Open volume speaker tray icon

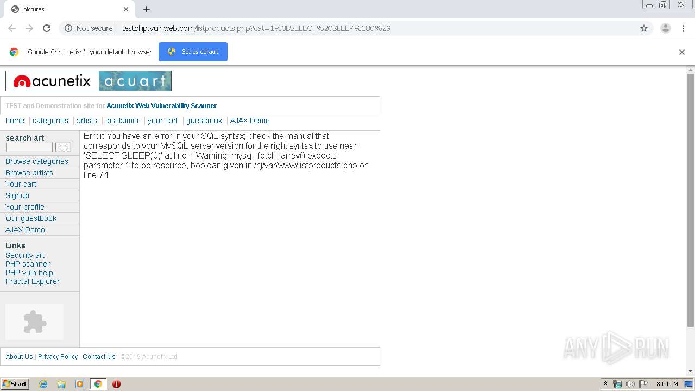coord(630,384)
